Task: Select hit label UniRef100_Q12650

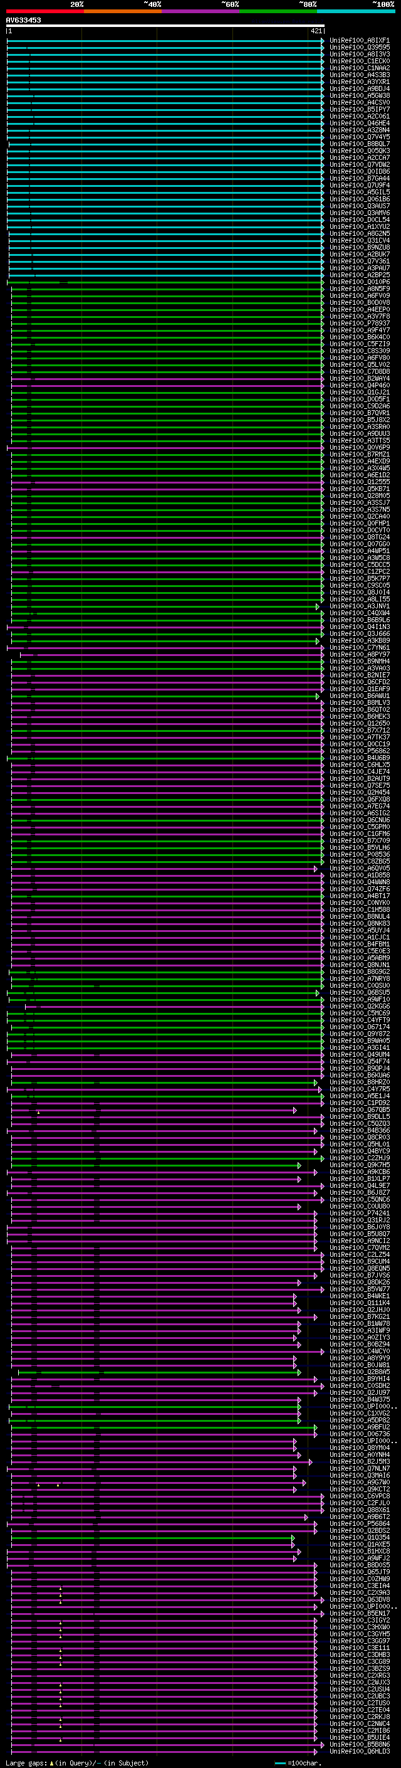Action: [x=360, y=723]
